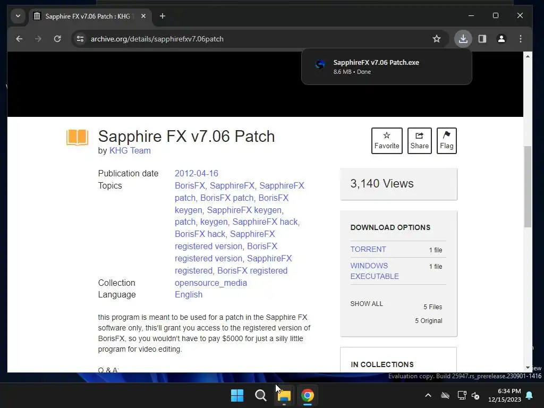Open the Chrome downloads icon
The width and height of the screenshot is (544, 408).
(x=463, y=39)
